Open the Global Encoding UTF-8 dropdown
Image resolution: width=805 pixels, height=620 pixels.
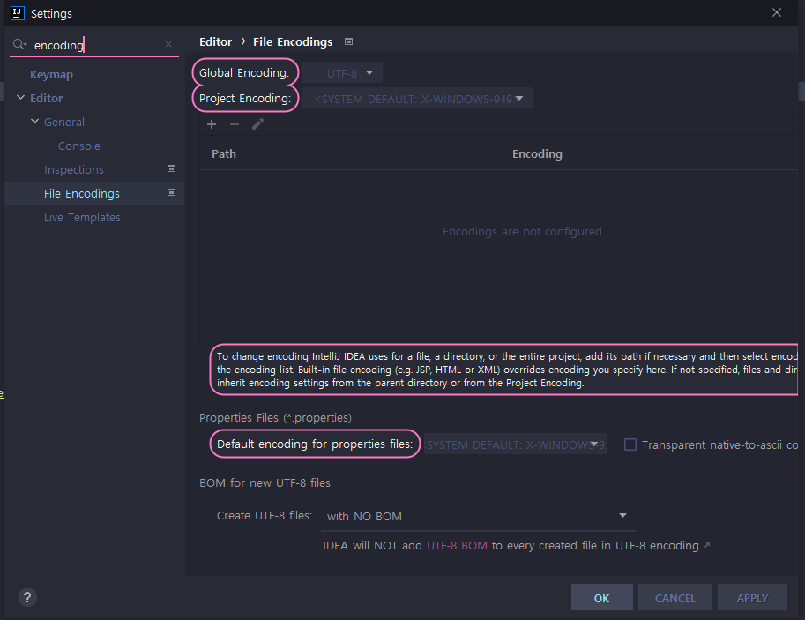coord(342,73)
